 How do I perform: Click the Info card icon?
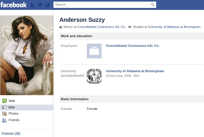(x=4, y=107)
